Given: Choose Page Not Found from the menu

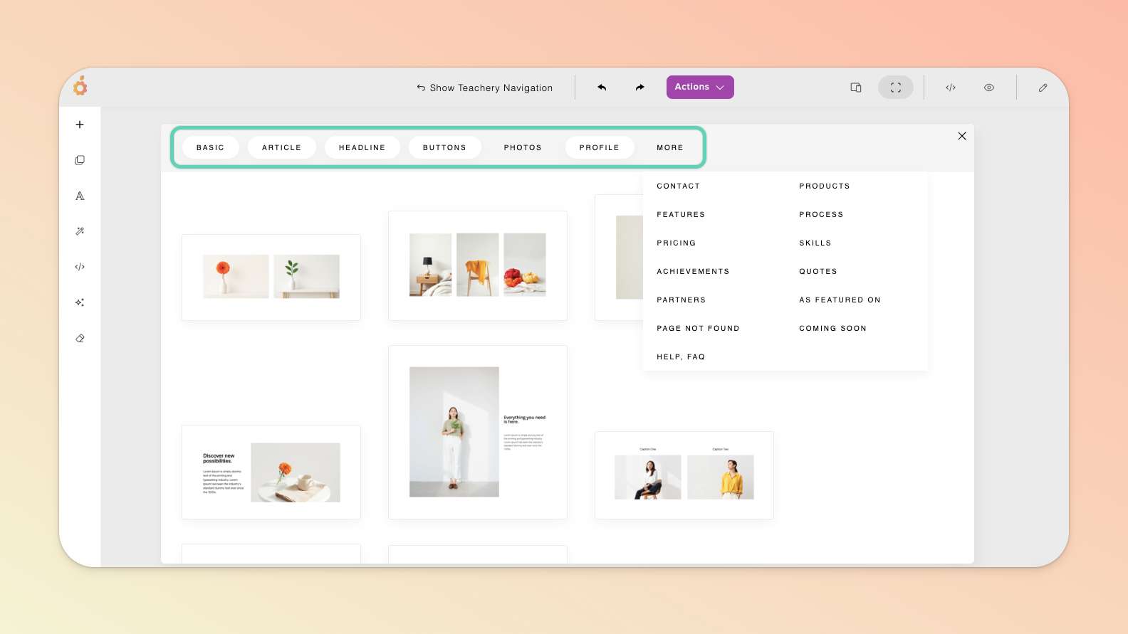Looking at the screenshot, I should coord(699,328).
